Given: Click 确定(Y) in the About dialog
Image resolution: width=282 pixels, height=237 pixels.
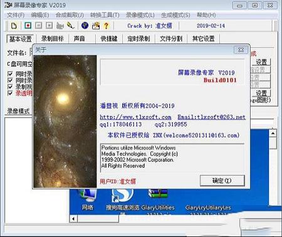Looking at the screenshot, I should pyautogui.click(x=222, y=181).
